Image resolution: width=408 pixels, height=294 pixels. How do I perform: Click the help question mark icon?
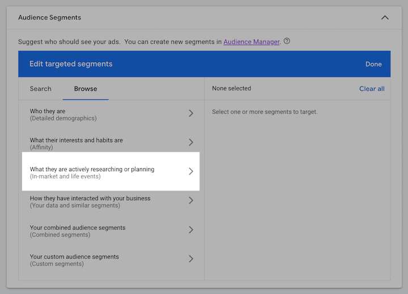pyautogui.click(x=287, y=41)
